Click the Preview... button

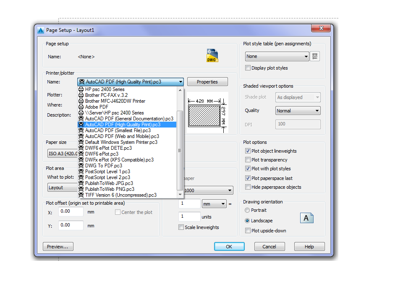click(x=58, y=247)
